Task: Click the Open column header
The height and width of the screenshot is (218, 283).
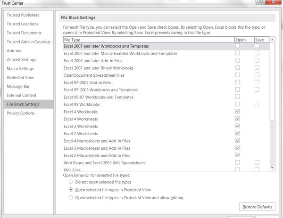Action: (244, 40)
